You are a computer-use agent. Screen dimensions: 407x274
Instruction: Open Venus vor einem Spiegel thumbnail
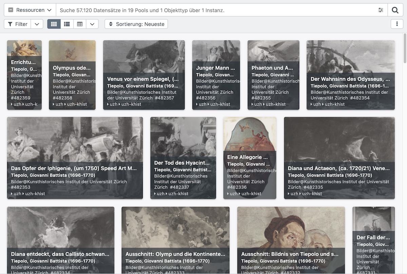[144, 56]
